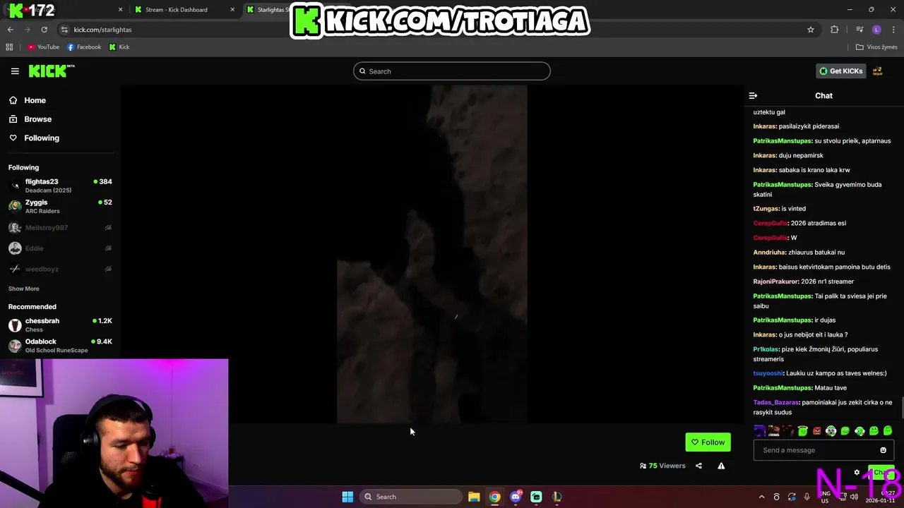The height and width of the screenshot is (508, 904).
Task: Click username Tadas_Bazaras in chat
Action: pos(776,402)
